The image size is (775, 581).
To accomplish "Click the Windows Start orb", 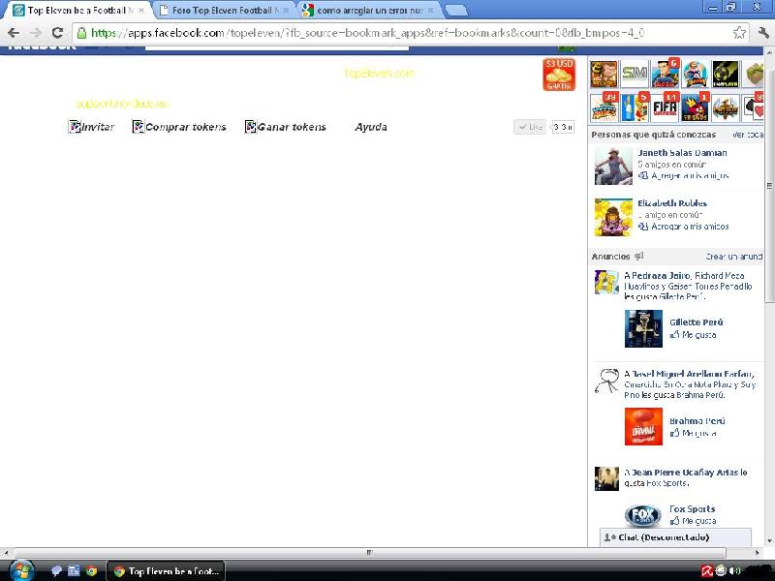I will [21, 570].
